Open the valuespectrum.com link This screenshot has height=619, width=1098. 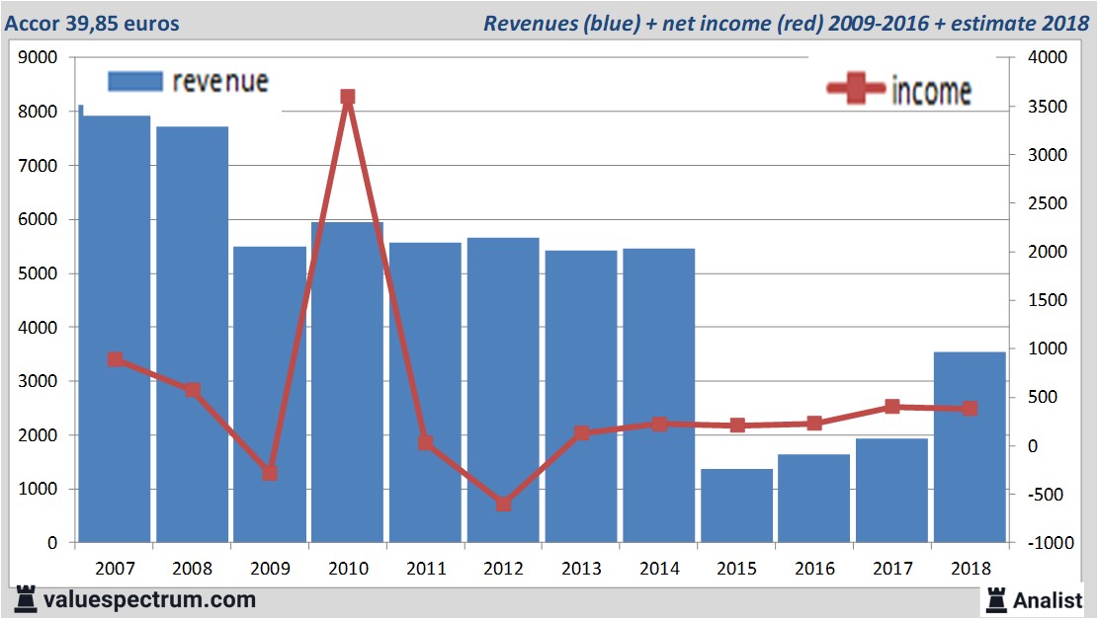tap(148, 599)
